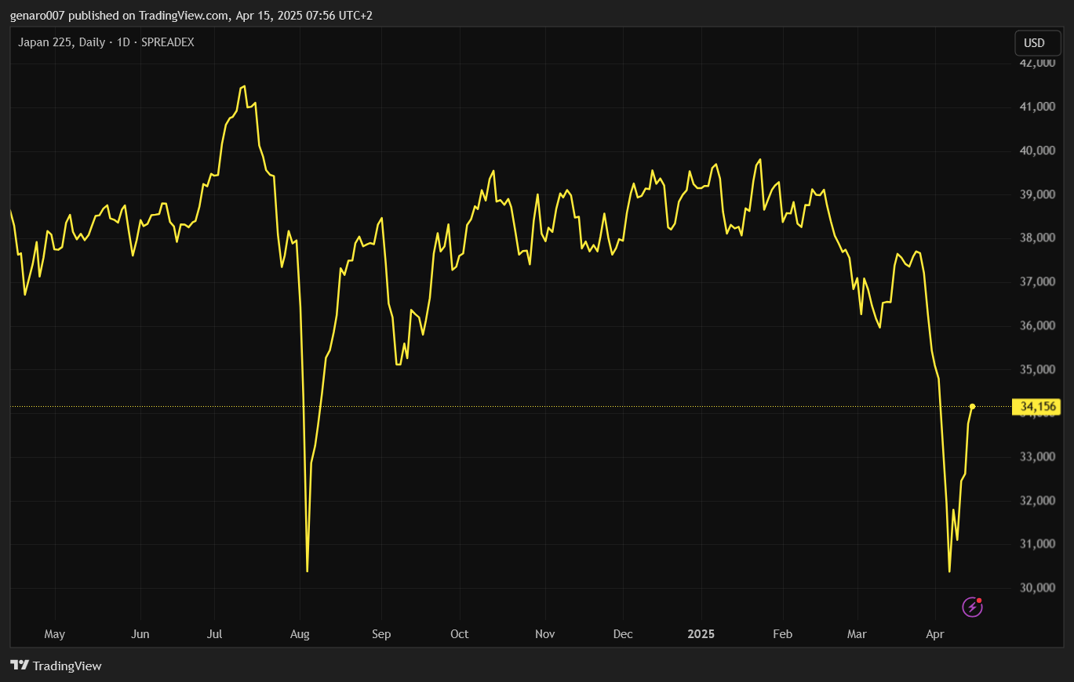Click the Apr label on time axis
The width and height of the screenshot is (1074, 682).
935,633
